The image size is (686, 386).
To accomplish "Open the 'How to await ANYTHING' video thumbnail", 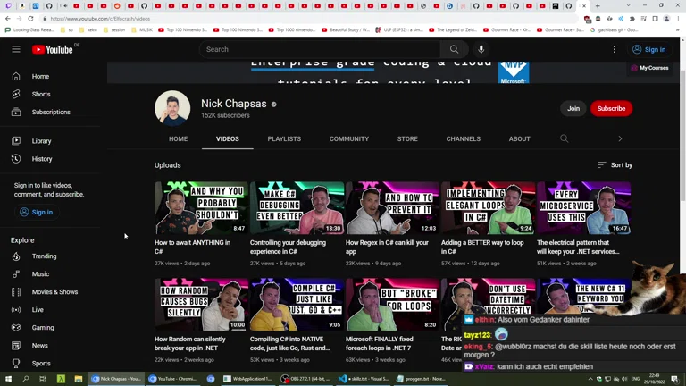I will [201, 208].
